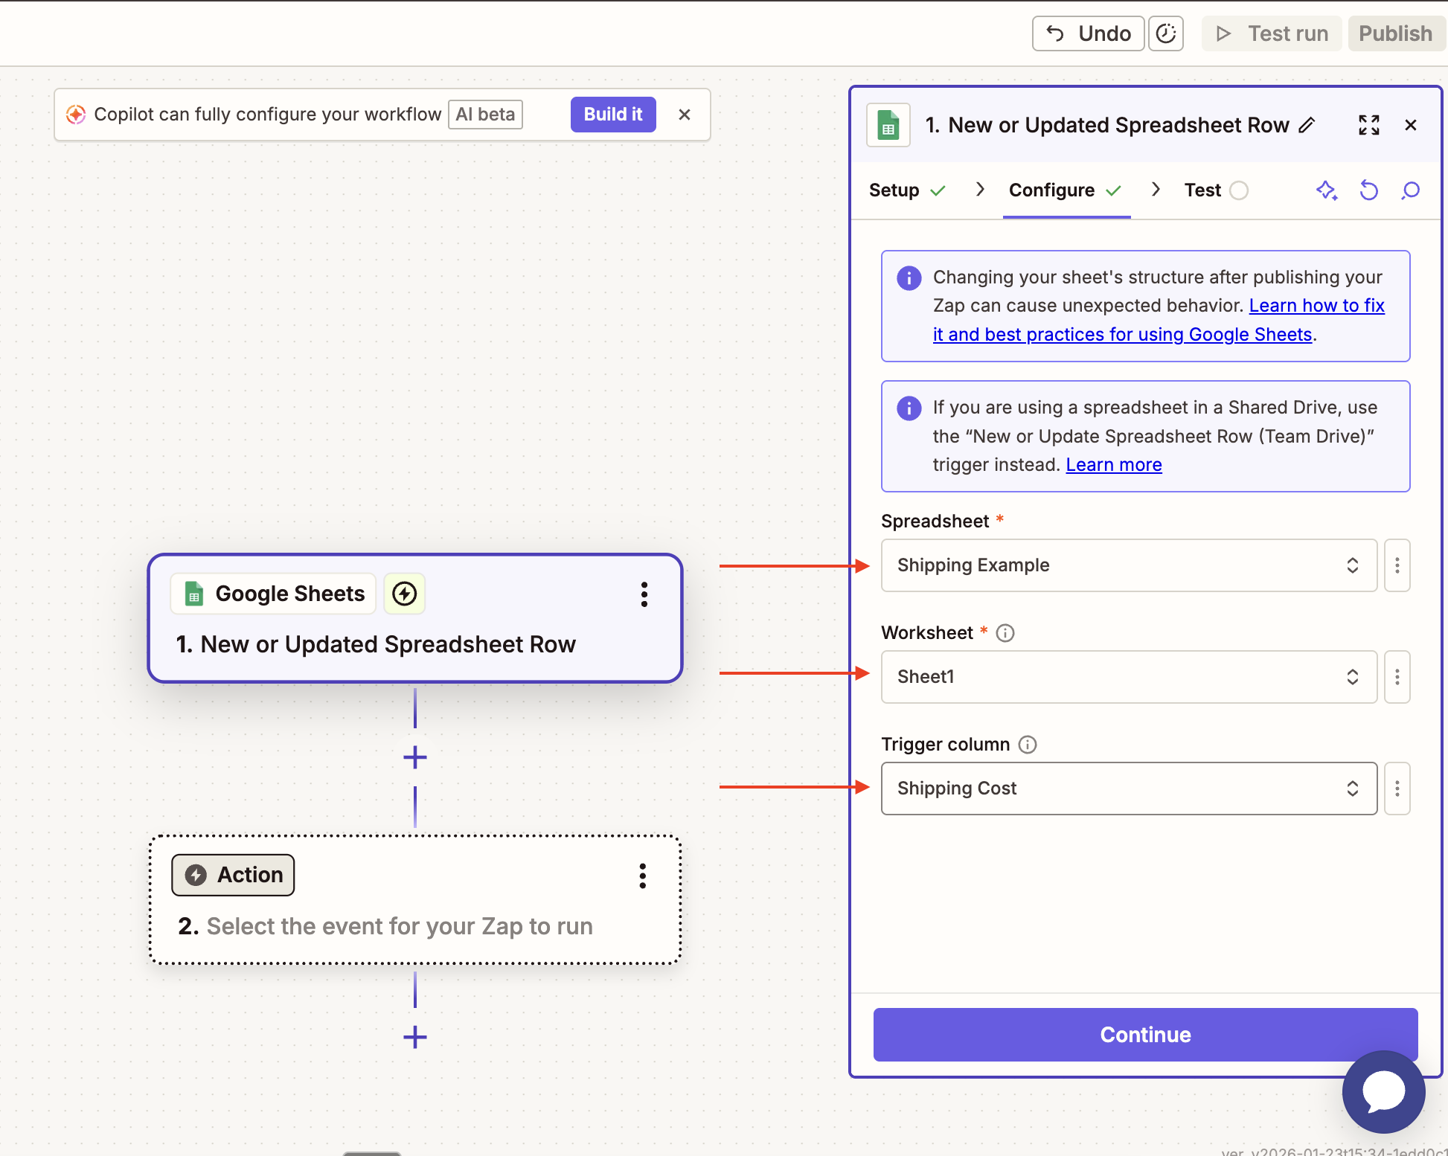Click the pencil icon to rename step
The width and height of the screenshot is (1448, 1156).
[1307, 125]
